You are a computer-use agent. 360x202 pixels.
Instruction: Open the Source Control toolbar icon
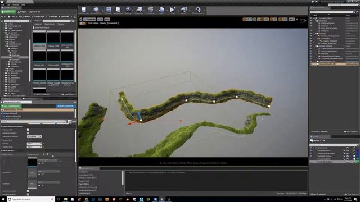click(x=96, y=10)
